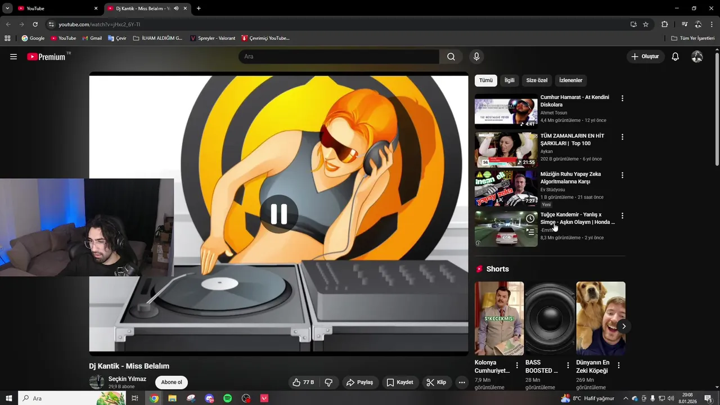Open options for Kolonya Cumhuriyeti short
The width and height of the screenshot is (720, 405).
[x=517, y=366]
